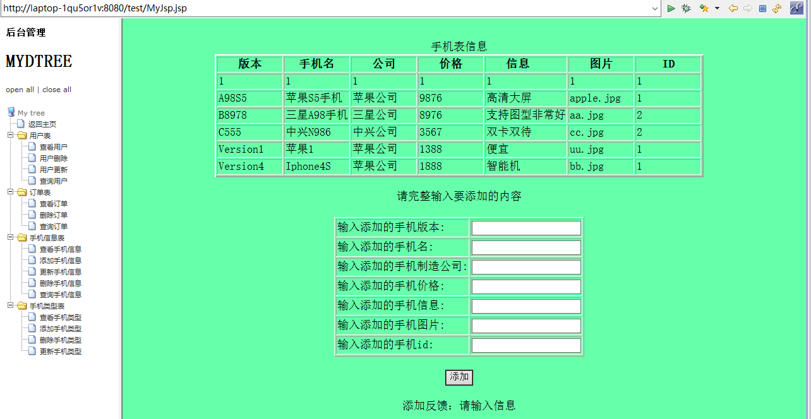Click the folder icon of 用户表
The image size is (811, 419).
click(21, 135)
